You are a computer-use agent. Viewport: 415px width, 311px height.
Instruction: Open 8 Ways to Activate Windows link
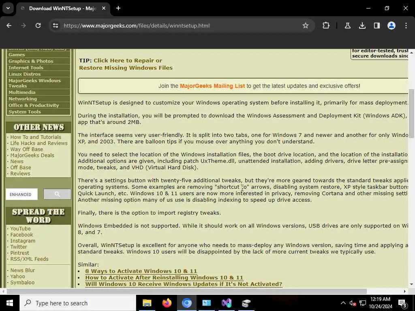tap(141, 271)
